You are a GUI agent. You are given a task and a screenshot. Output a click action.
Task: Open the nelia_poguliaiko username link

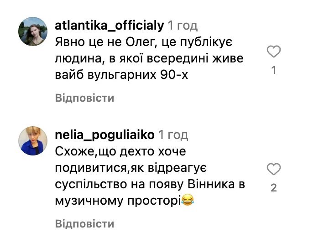(104, 135)
